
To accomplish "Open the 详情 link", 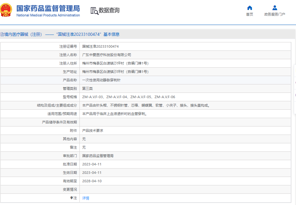I will click(x=86, y=198).
